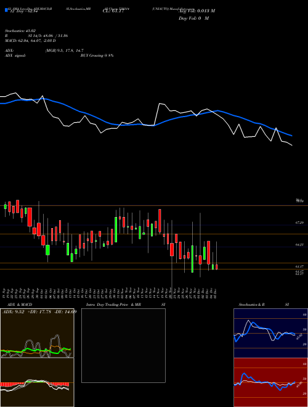Select the 'Avg Vol: 0.013 M' text

[x=197, y=11]
